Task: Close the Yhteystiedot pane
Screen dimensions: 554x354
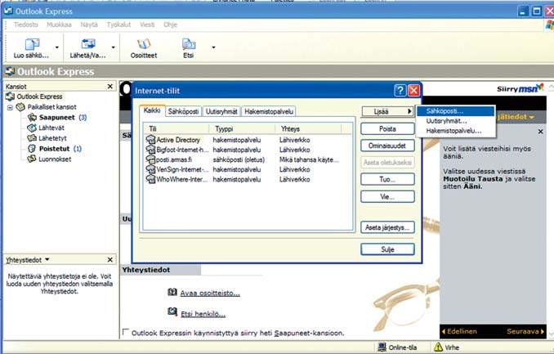Action: (110, 260)
